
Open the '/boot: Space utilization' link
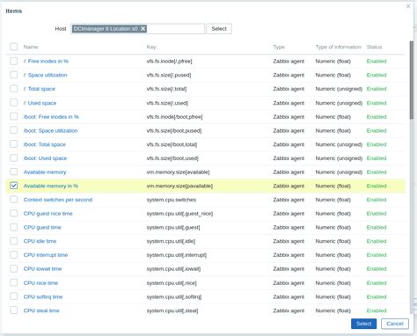50,130
